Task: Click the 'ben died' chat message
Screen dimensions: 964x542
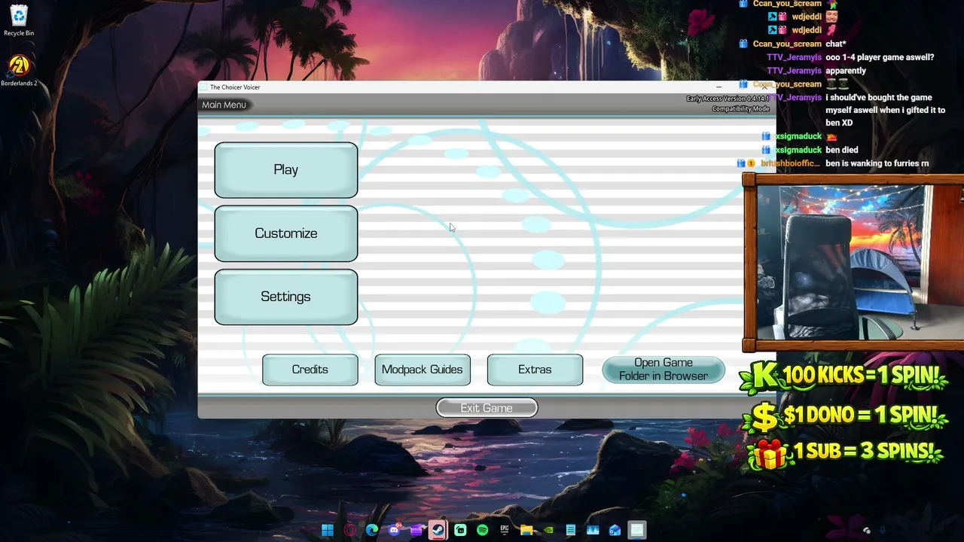Action: [841, 150]
